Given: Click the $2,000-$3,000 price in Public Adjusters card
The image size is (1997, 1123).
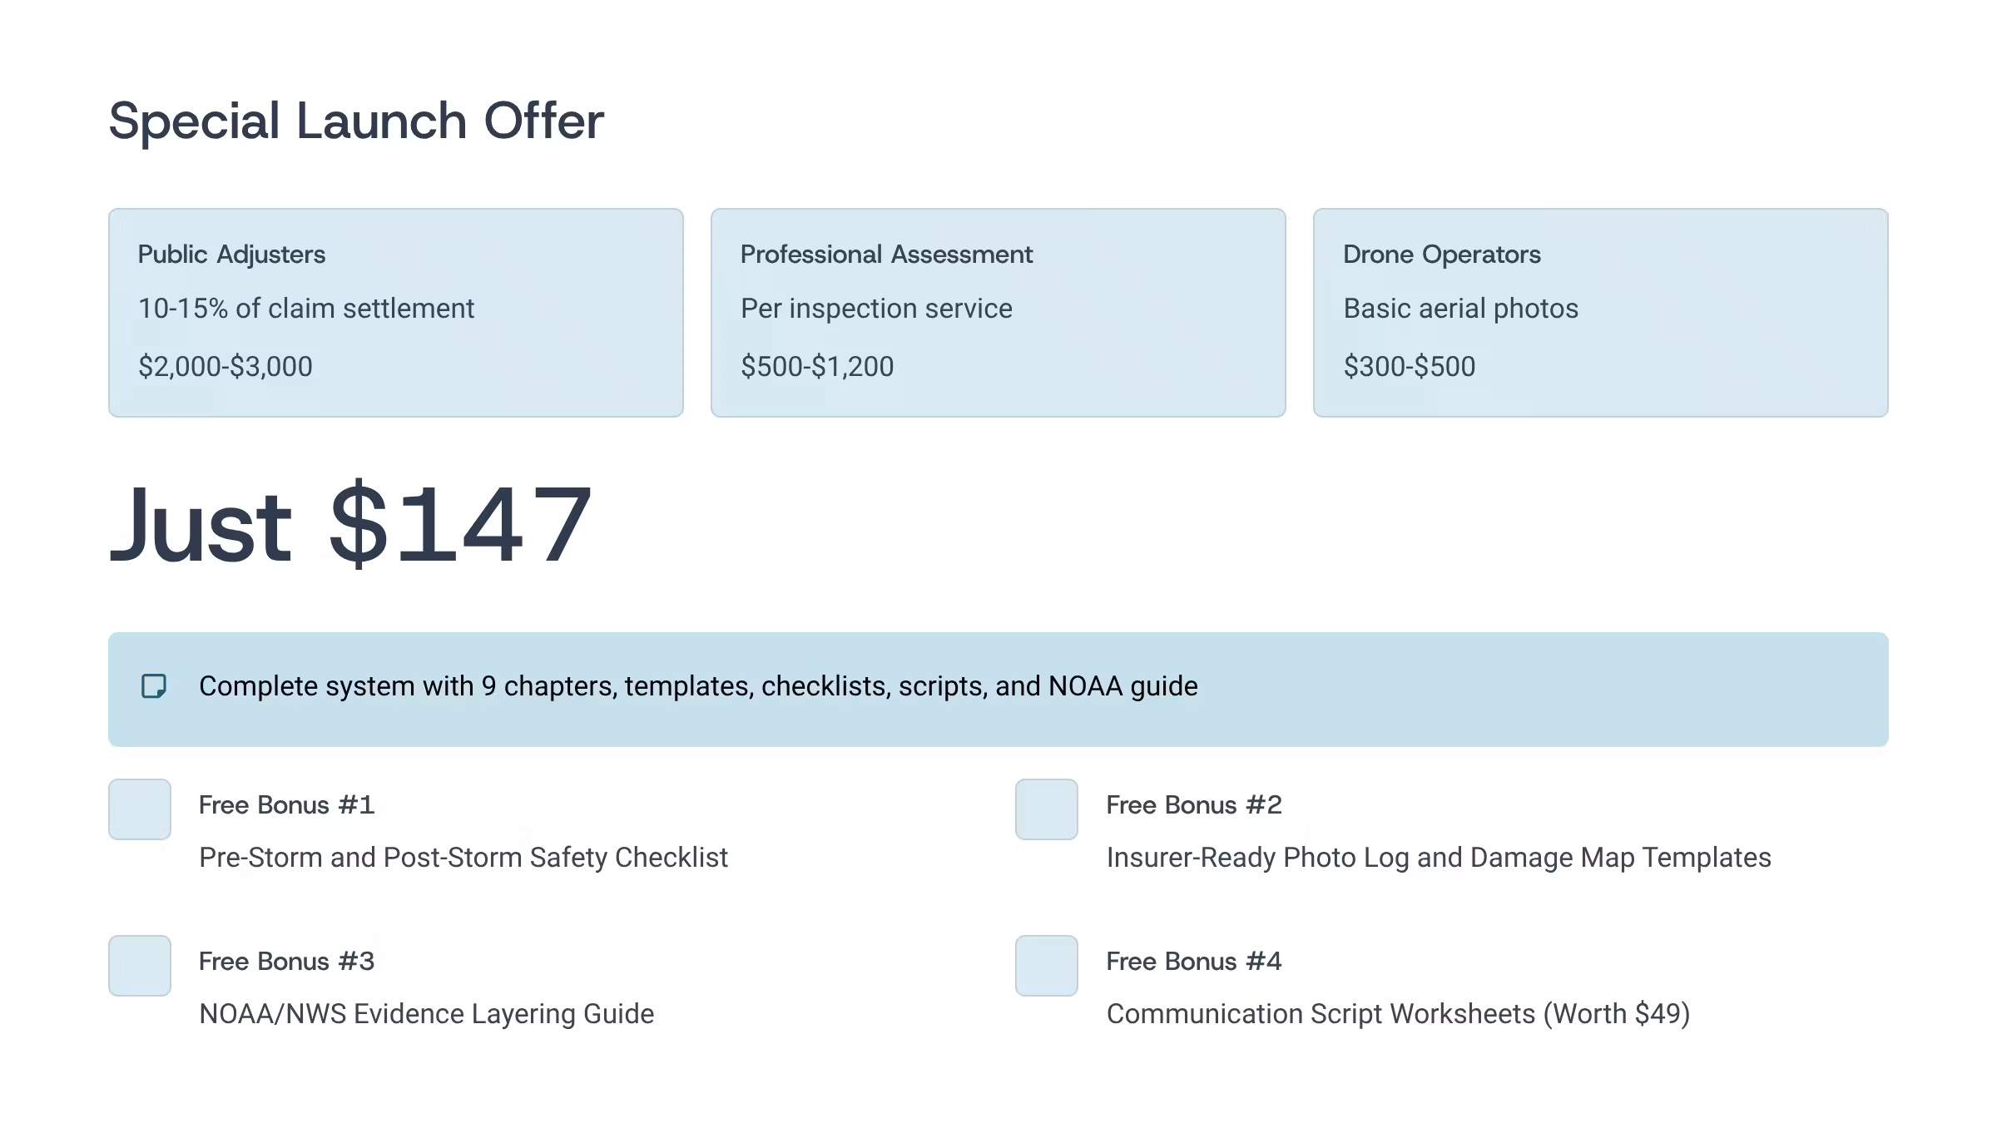Looking at the screenshot, I should click(x=225, y=367).
